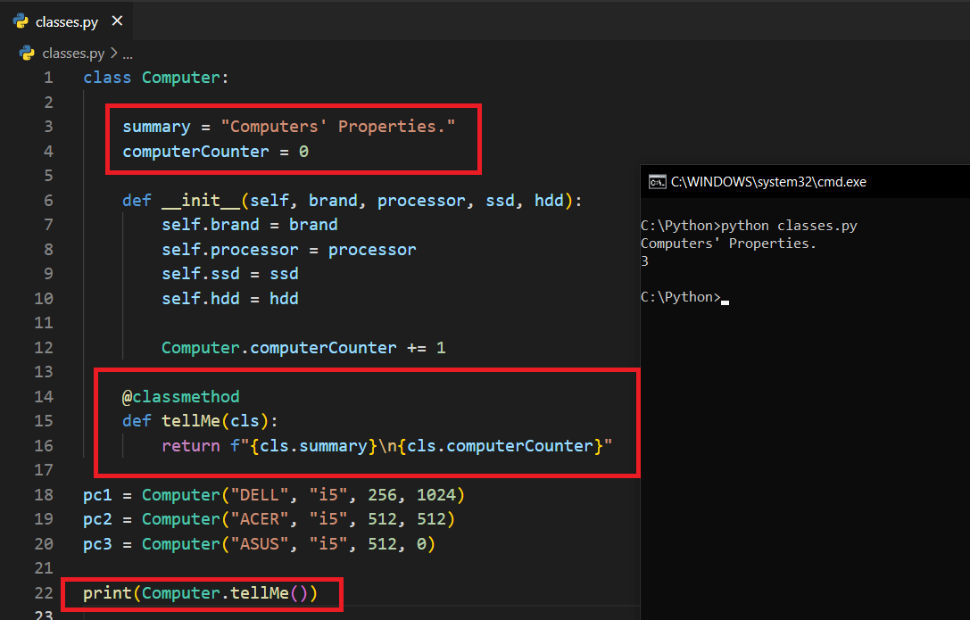The height and width of the screenshot is (620, 970).
Task: Select the classes.py tab label
Action: 66,22
